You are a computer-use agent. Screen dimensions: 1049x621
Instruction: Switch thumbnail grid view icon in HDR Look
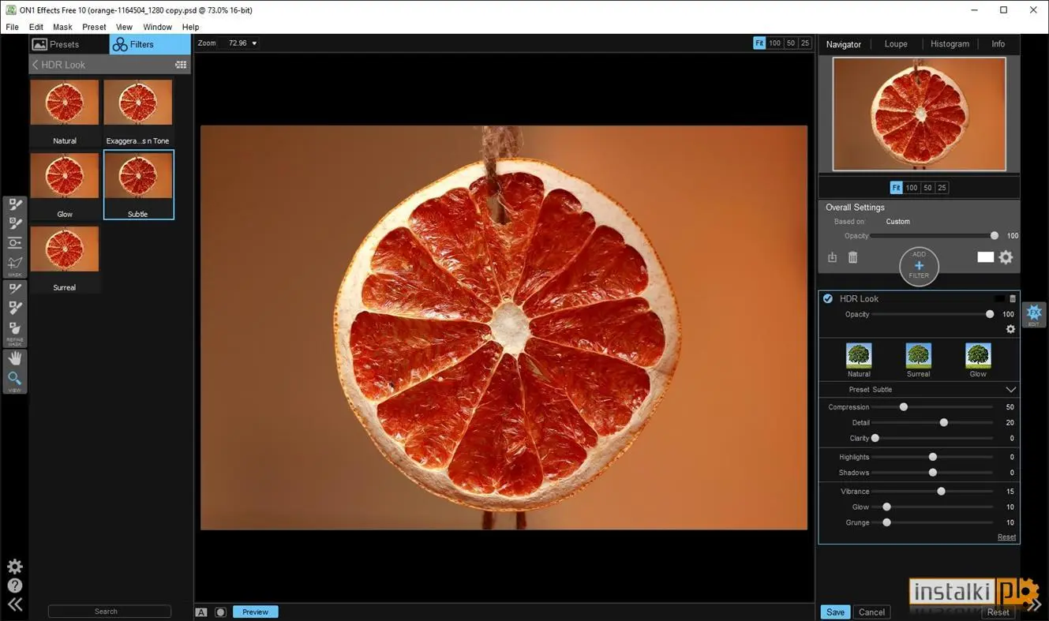[x=181, y=65]
